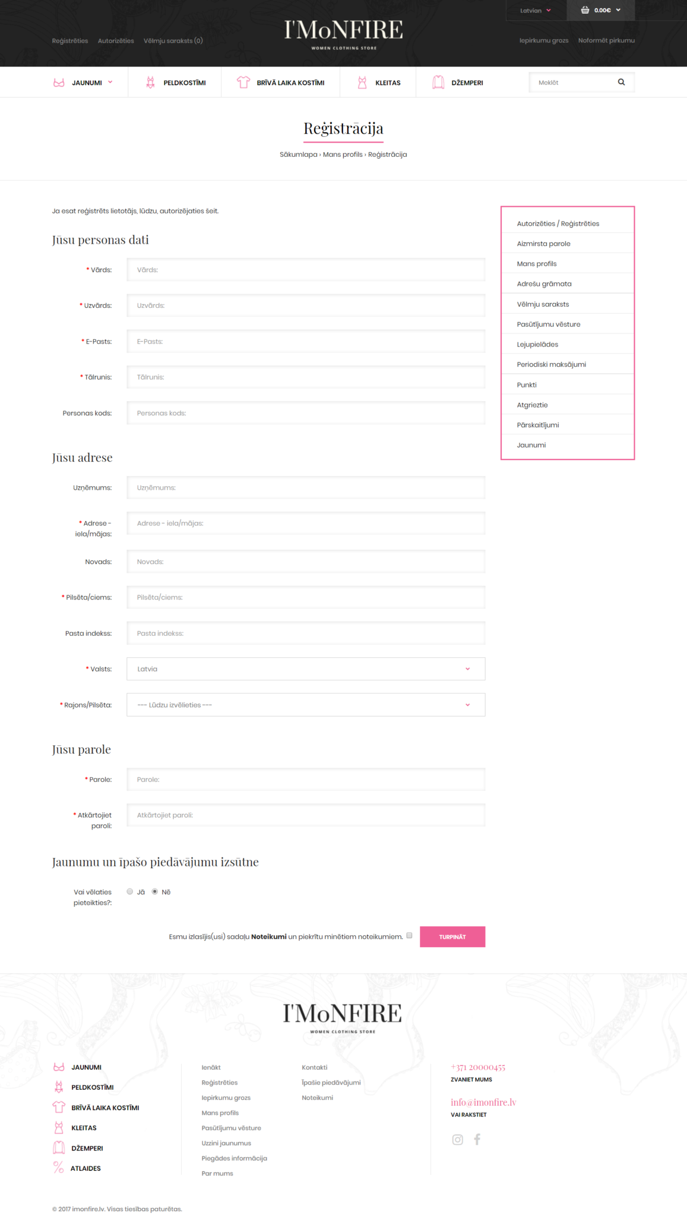Click the t-shirt icon for Brīvā laika kostīmi
The image size is (687, 1217).
coord(243,83)
